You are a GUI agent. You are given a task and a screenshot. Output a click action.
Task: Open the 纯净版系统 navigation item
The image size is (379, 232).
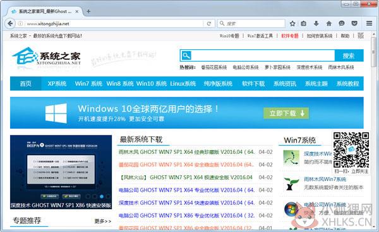[218, 84]
